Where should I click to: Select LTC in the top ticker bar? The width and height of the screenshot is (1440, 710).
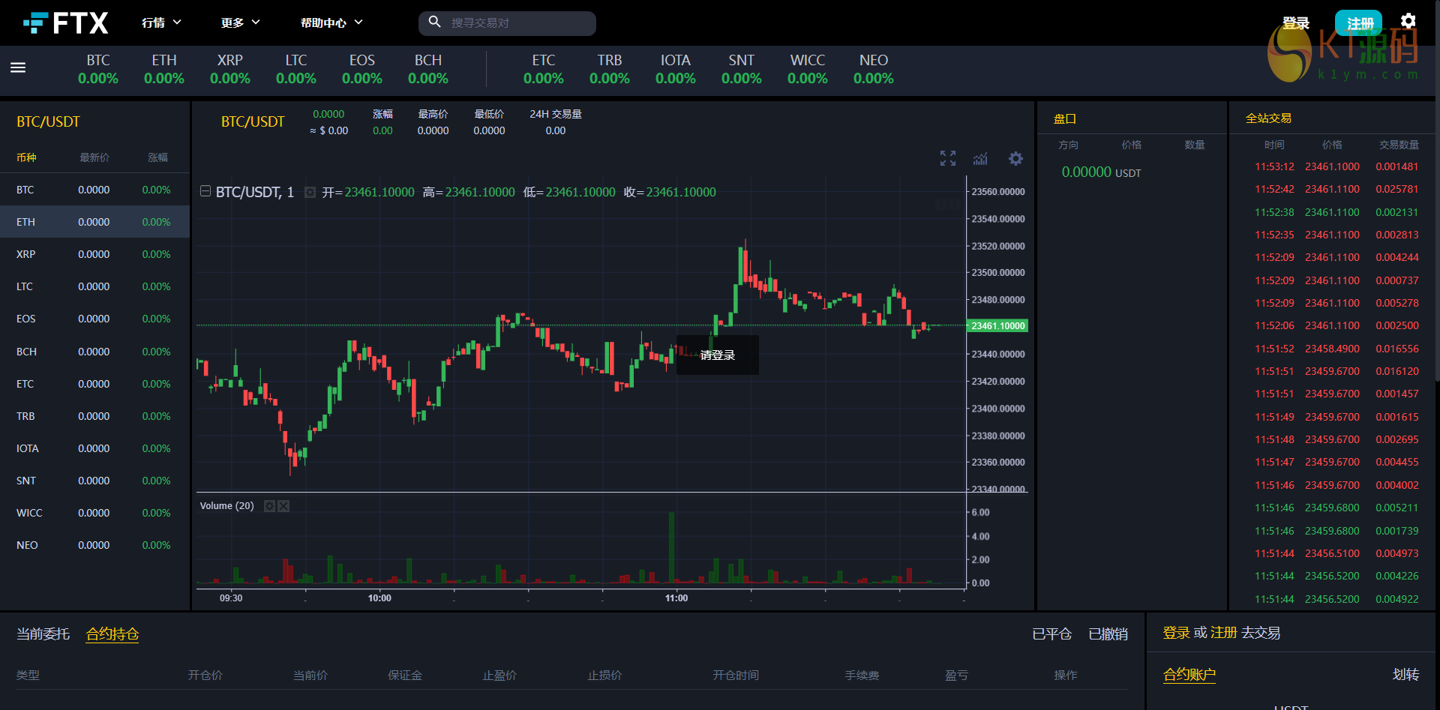click(296, 69)
